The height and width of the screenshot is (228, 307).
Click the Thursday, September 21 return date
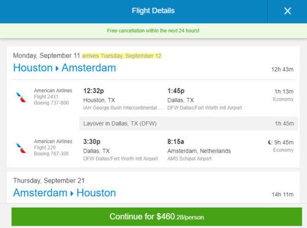point(49,181)
